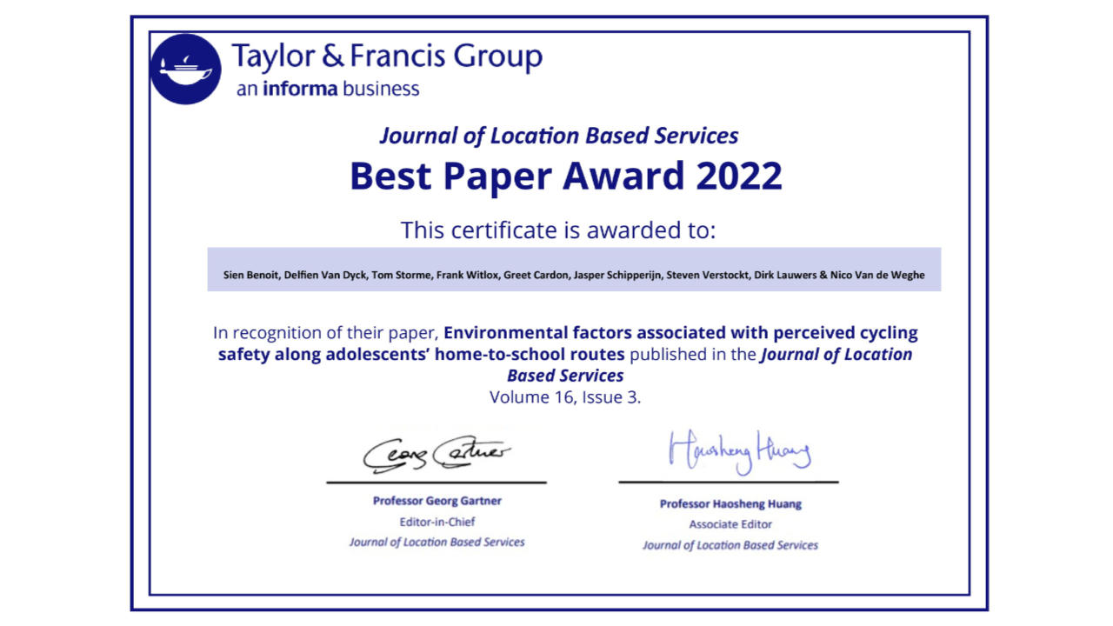Click the highlighted authors name list
Viewport: 1113px width, 626px height.
(574, 270)
